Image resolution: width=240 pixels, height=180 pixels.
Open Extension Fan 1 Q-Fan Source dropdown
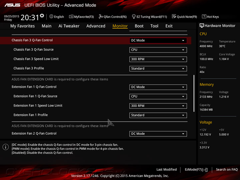(x=158, y=97)
